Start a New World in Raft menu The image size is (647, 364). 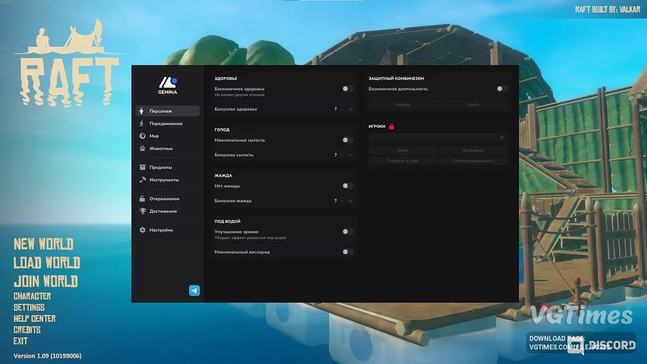point(43,244)
